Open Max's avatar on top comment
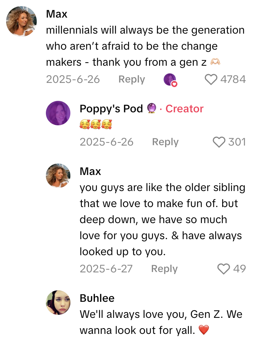 (x=21, y=21)
